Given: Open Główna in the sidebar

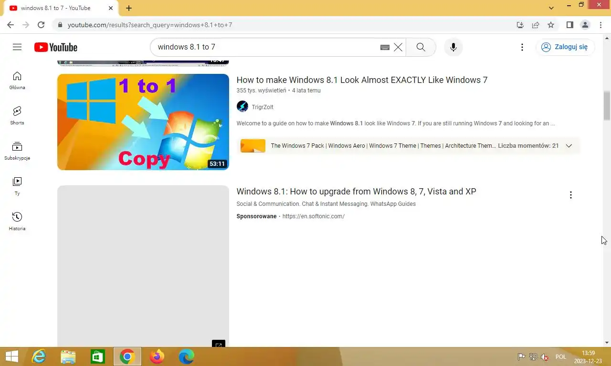Looking at the screenshot, I should [x=17, y=81].
